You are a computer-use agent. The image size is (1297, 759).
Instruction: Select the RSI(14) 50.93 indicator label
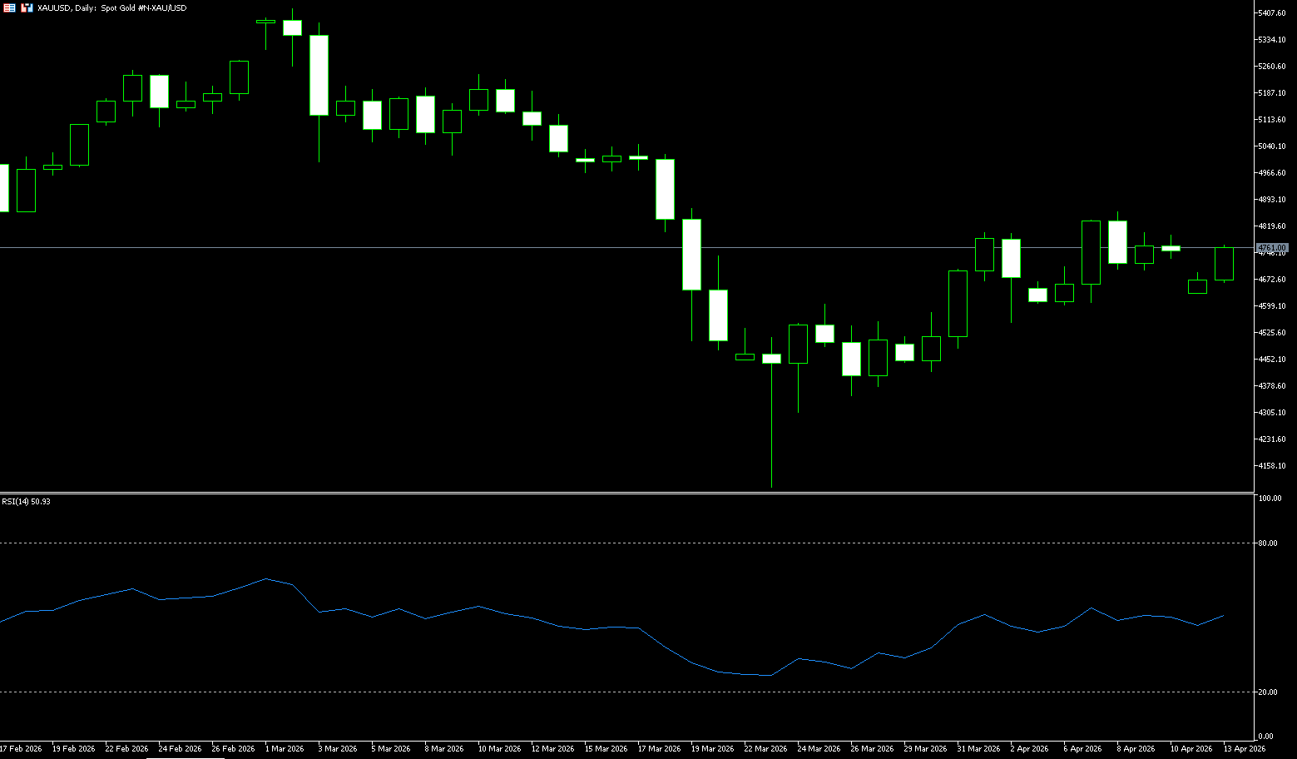point(26,502)
